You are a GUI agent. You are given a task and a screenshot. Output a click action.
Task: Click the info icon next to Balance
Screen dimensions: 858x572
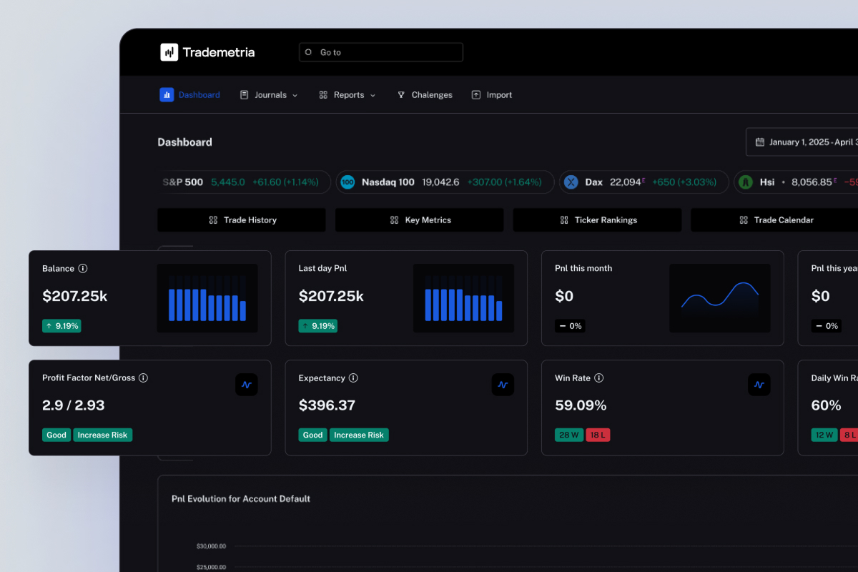tap(83, 269)
